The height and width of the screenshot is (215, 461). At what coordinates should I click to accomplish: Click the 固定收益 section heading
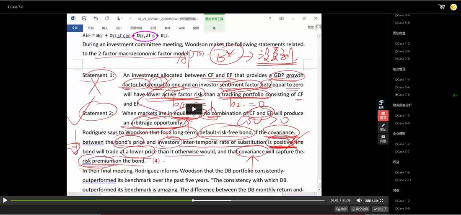[x=399, y=33]
